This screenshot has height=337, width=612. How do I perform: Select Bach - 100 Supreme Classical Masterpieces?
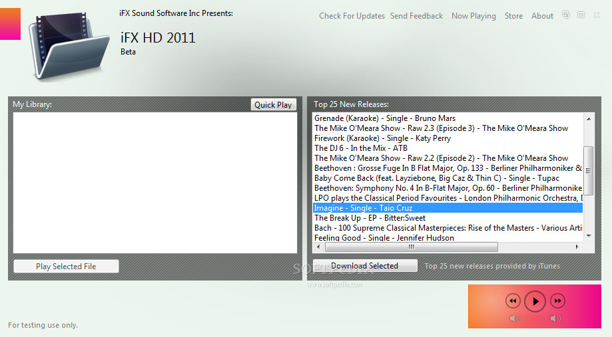448,228
